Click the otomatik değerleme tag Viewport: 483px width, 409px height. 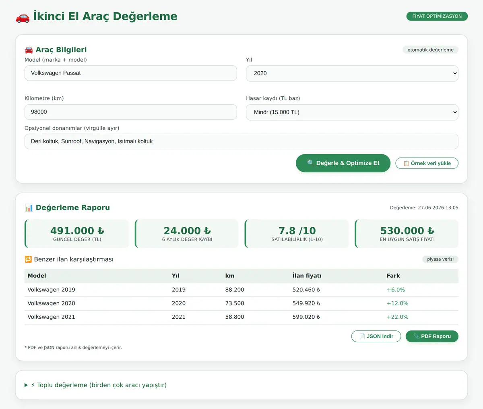pyautogui.click(x=430, y=50)
